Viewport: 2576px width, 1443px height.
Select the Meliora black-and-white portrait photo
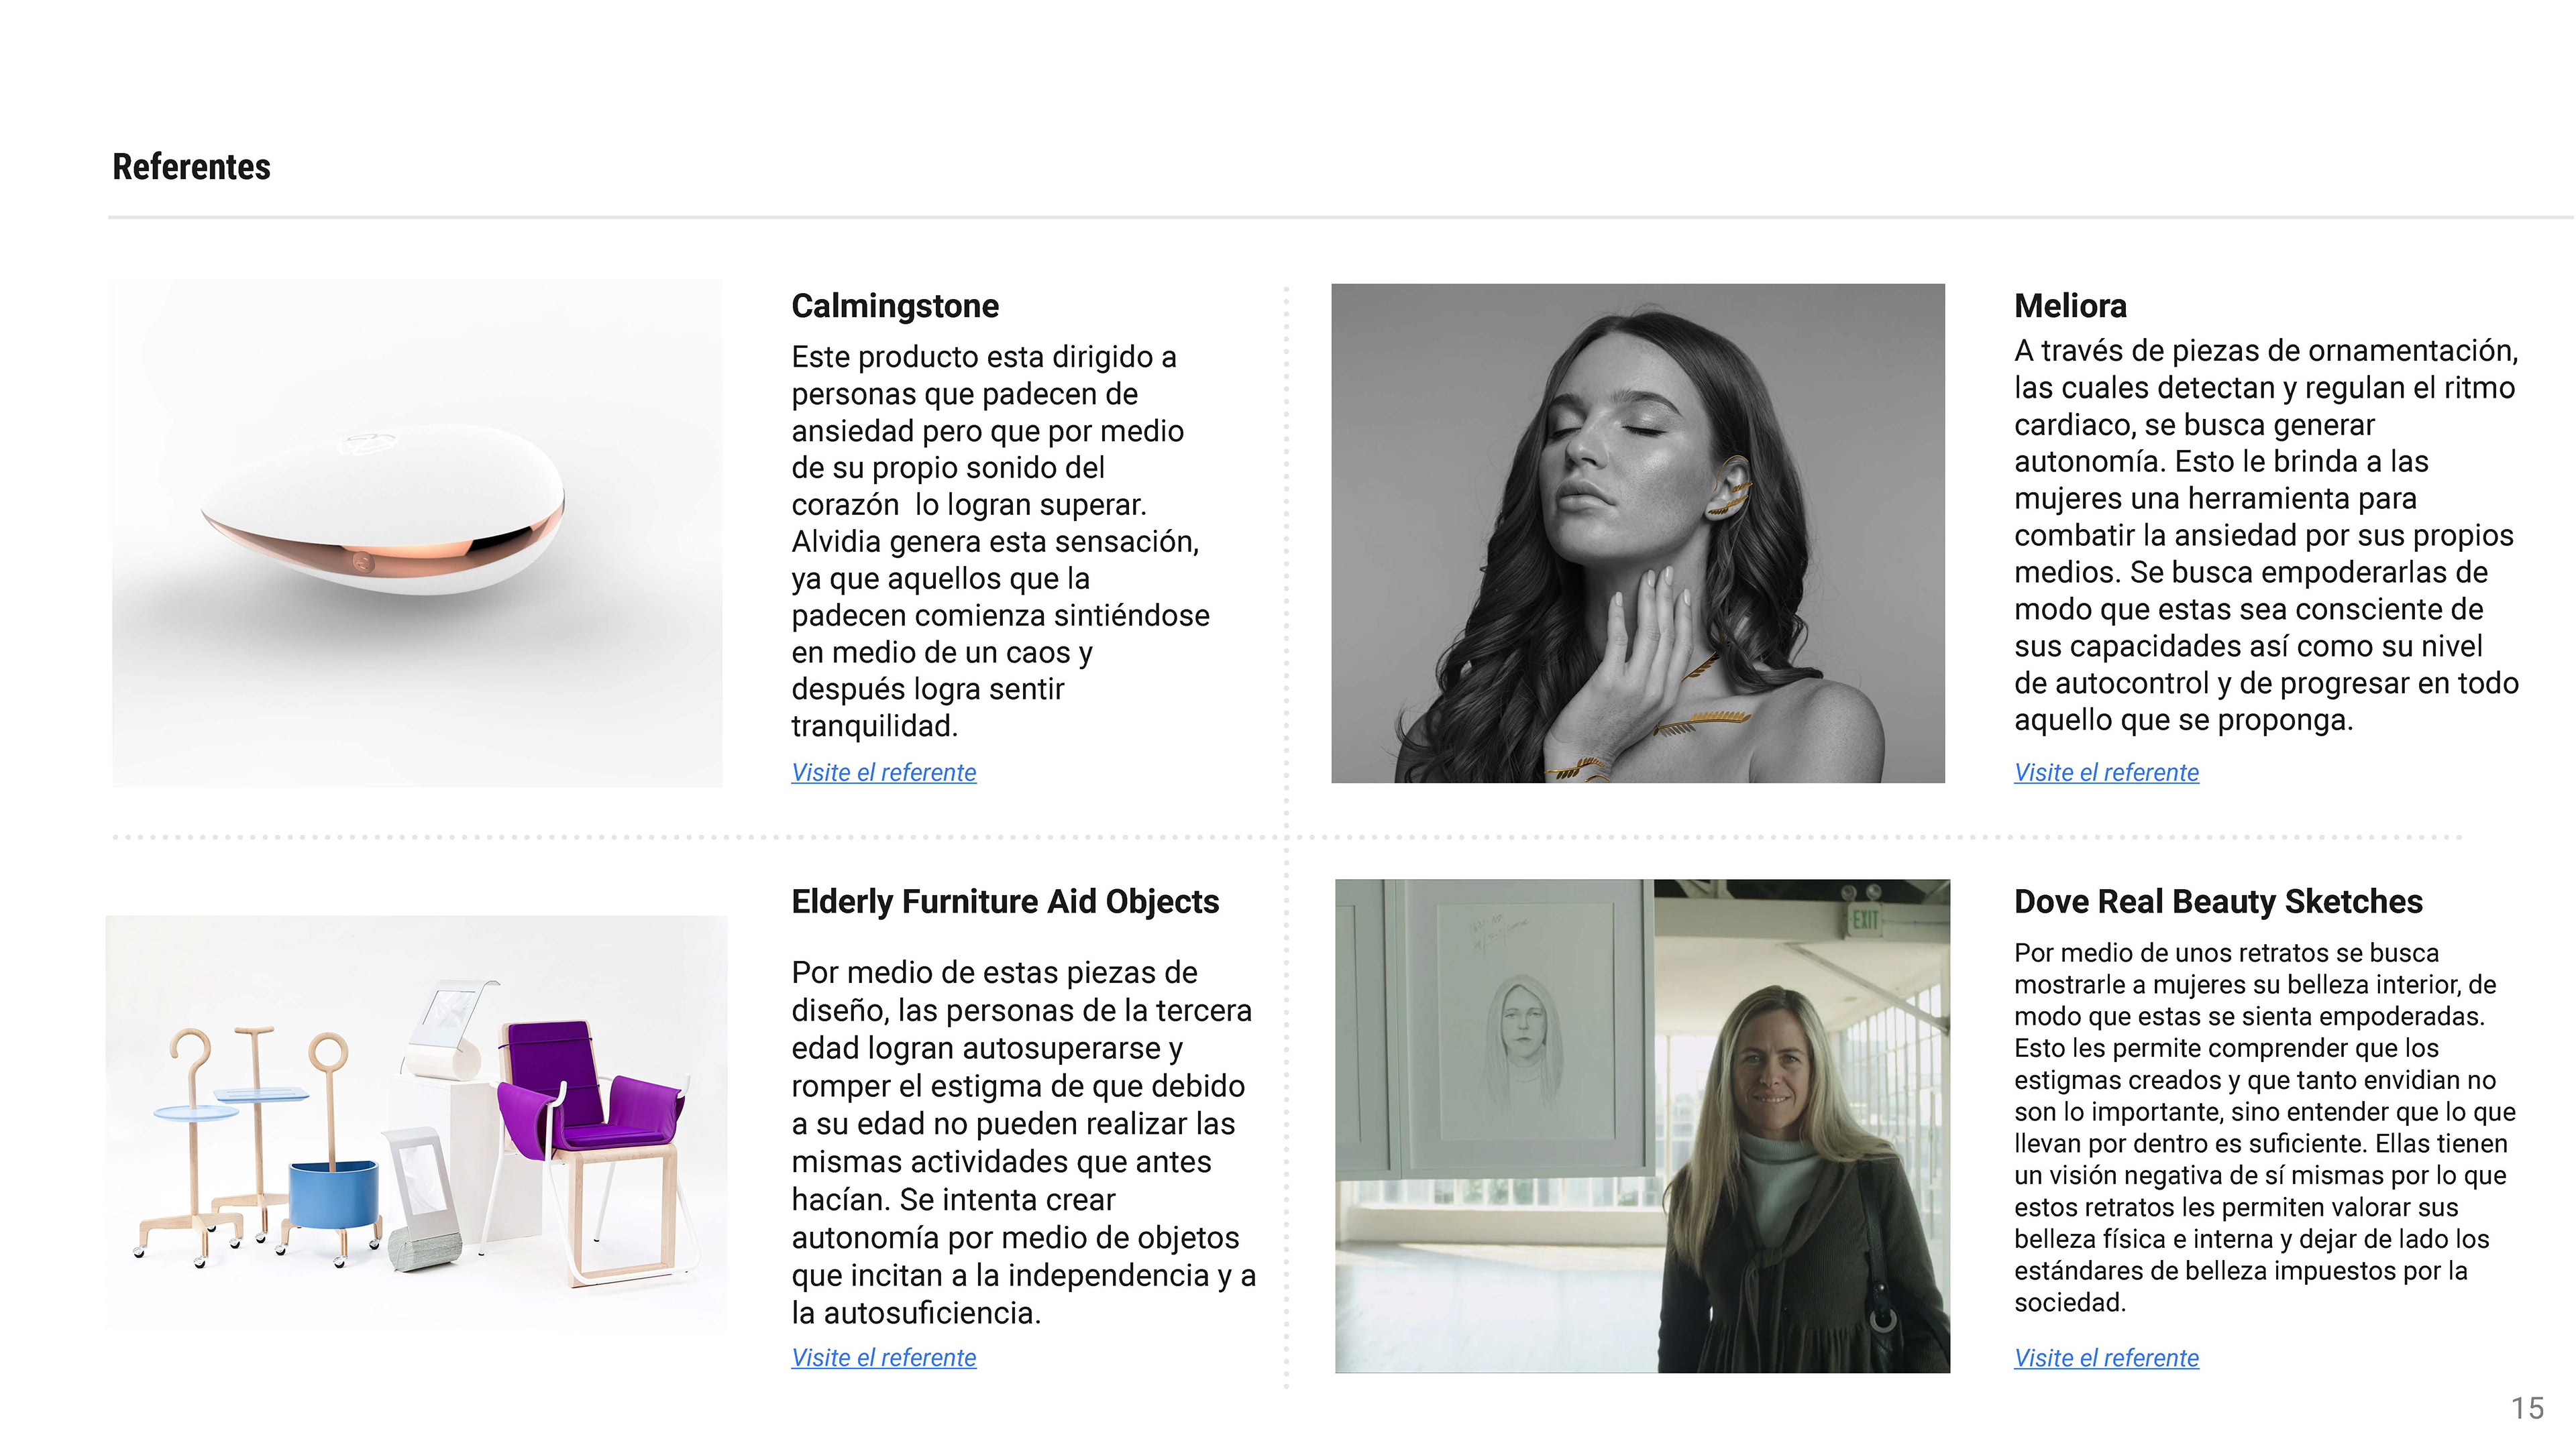point(1638,534)
